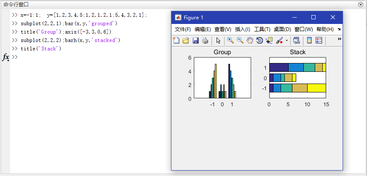Minimize the Figure 1 window

(x=295, y=17)
